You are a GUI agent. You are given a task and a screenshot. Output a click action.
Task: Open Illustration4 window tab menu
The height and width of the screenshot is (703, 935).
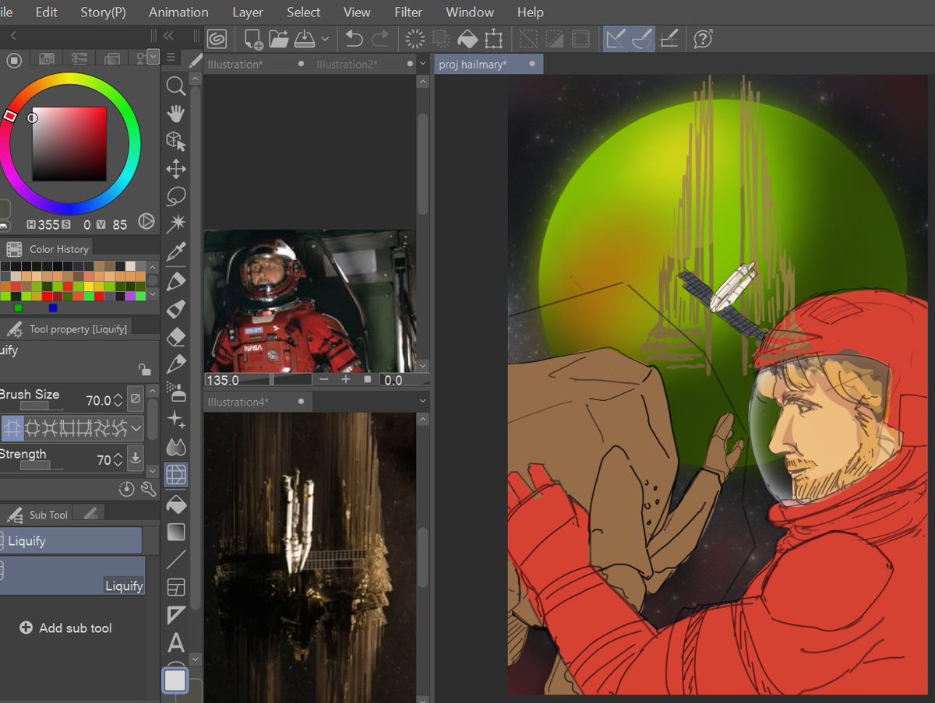pyautogui.click(x=423, y=401)
